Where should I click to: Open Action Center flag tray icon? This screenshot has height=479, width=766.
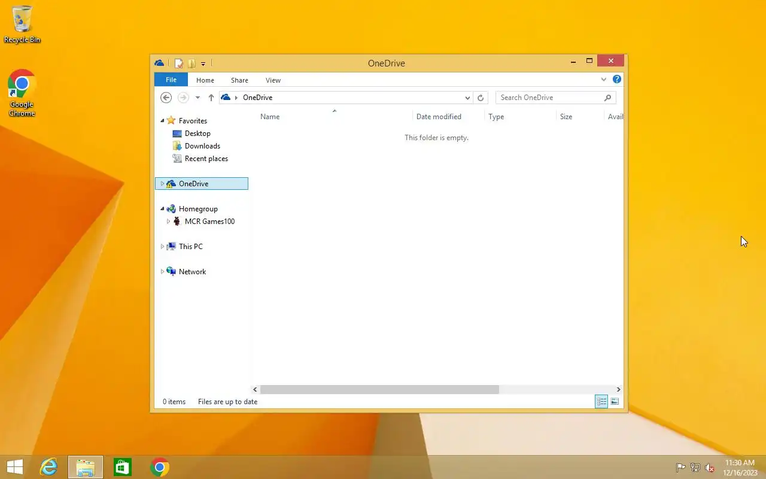pyautogui.click(x=680, y=468)
